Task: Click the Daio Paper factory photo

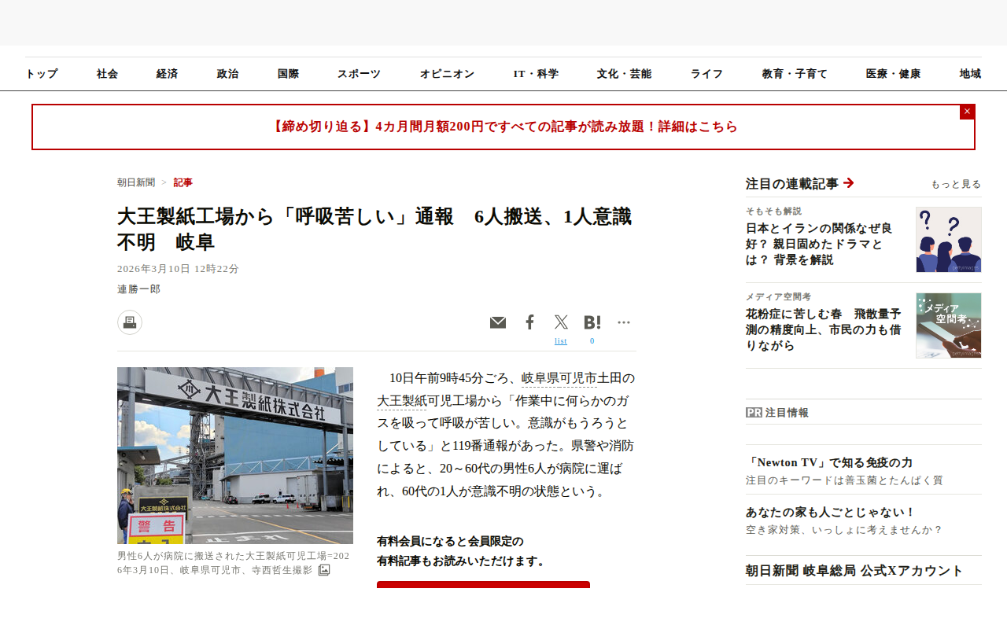Action: pos(235,455)
